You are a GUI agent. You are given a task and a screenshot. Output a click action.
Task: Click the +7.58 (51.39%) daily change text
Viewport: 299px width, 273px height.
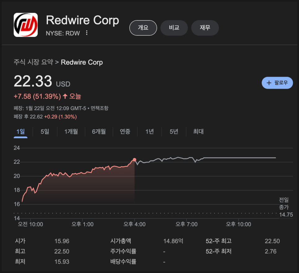[x=37, y=96]
